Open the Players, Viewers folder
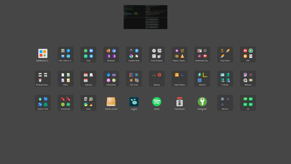 click(x=180, y=54)
